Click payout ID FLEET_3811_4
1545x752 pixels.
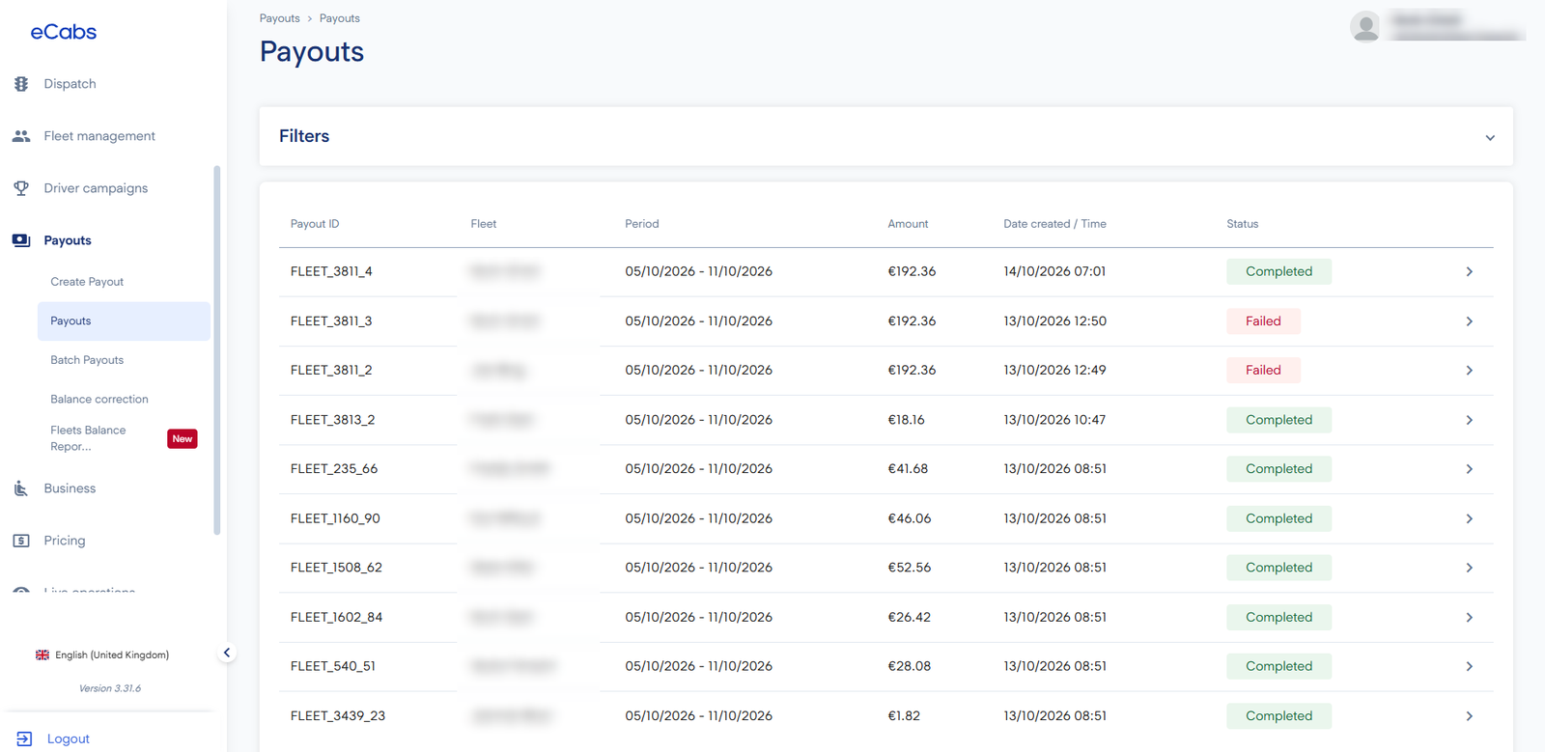coord(331,271)
